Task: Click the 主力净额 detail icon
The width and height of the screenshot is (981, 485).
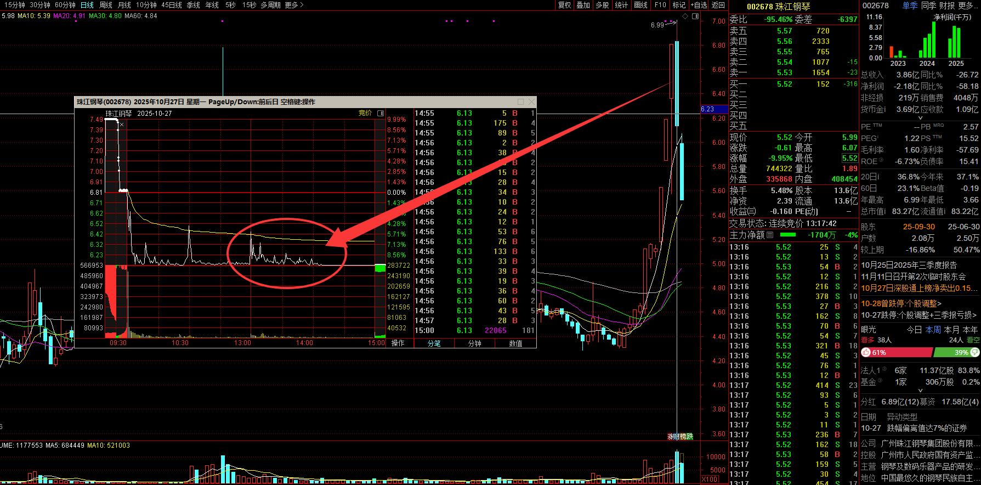Action: (x=770, y=235)
